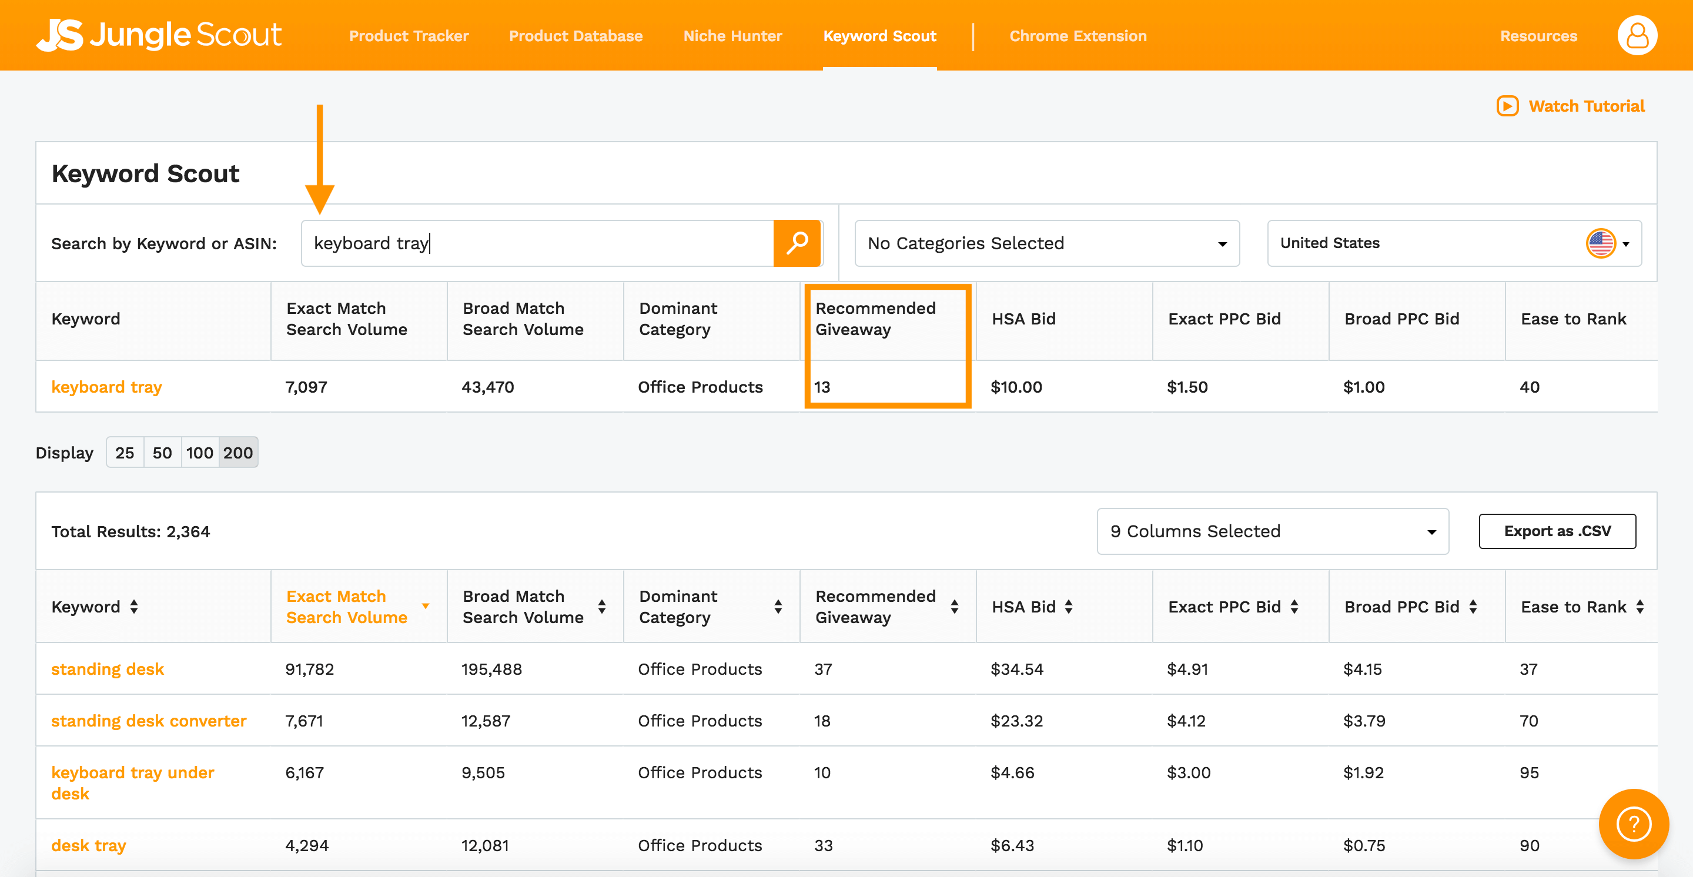Sort by Keyword column arrows
This screenshot has width=1693, height=877.
[134, 607]
